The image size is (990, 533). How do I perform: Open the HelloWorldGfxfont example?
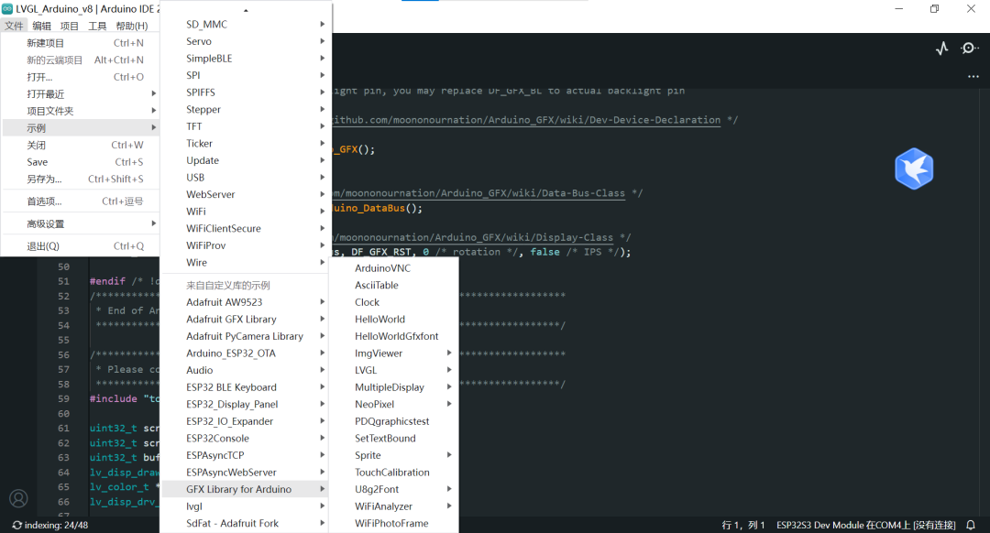pyautogui.click(x=394, y=336)
